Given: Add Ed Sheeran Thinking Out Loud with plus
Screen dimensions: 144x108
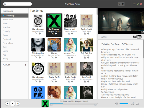Looking at the screenshot, I should pyautogui.click(x=56, y=34).
